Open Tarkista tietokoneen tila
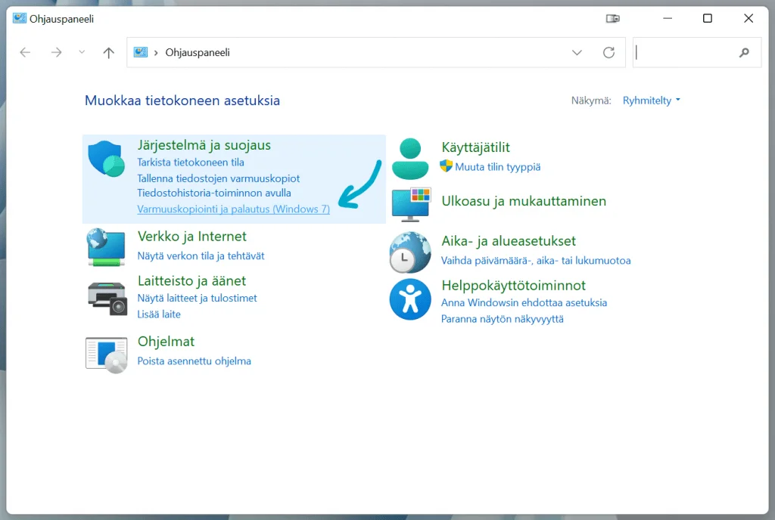This screenshot has width=775, height=520. pyautogui.click(x=191, y=162)
